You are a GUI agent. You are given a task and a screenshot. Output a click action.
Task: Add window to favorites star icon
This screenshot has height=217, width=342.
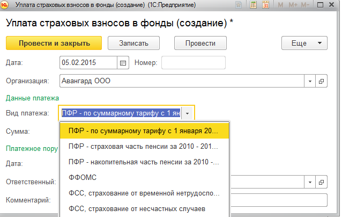pos(239,5)
